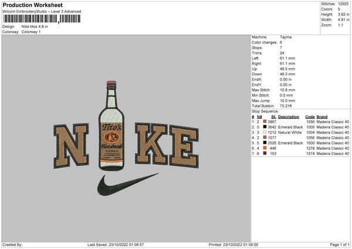
Task: Click the Page 1 of 1 indicator
Action: pos(340,245)
